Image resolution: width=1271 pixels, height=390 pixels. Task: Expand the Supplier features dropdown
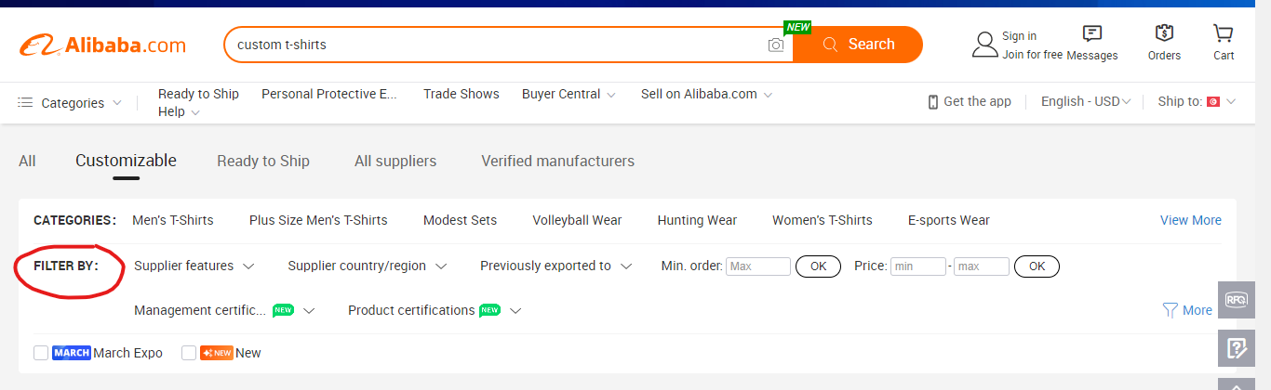coord(194,266)
